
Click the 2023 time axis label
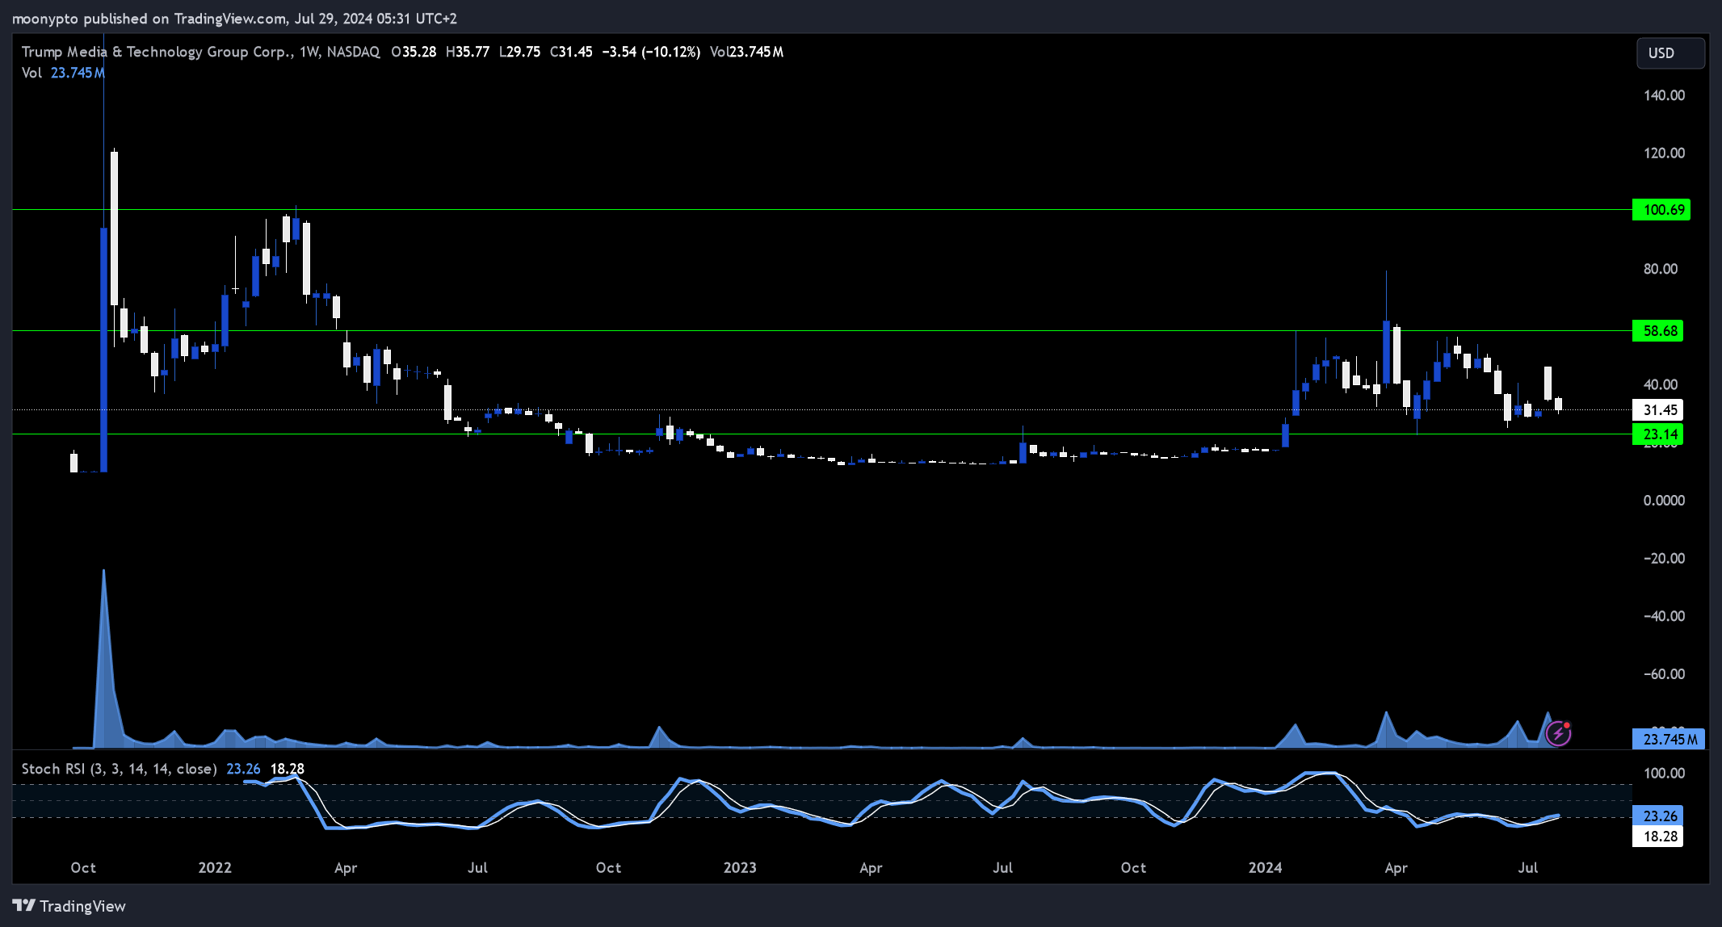[x=740, y=867]
